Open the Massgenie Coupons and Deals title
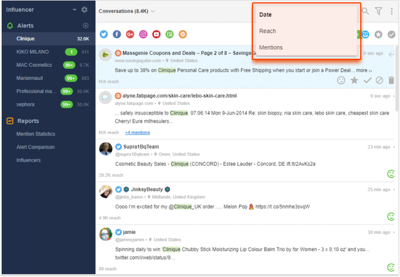 [189, 53]
